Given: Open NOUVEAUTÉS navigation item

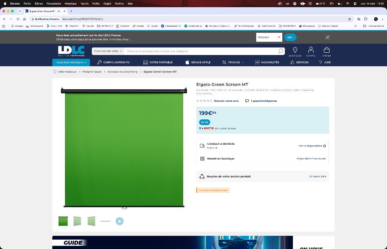Looking at the screenshot, I should pos(267,62).
